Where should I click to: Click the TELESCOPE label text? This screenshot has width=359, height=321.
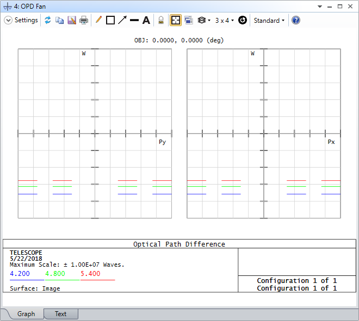coord(26,253)
